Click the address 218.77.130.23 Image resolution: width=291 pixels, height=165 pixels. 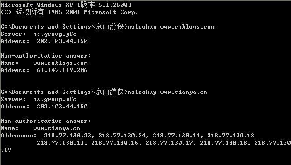point(68,136)
